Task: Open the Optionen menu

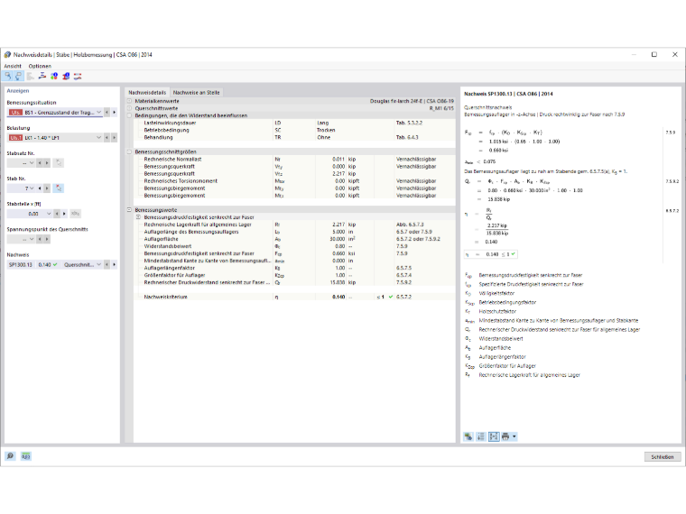Action: coord(40,66)
